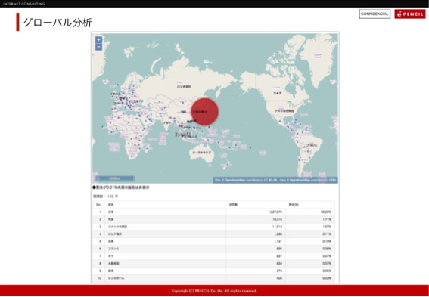Click the map scale bar at the map's bottom left
Image resolution: width=429 pixels, height=297 pixels.
click(114, 178)
